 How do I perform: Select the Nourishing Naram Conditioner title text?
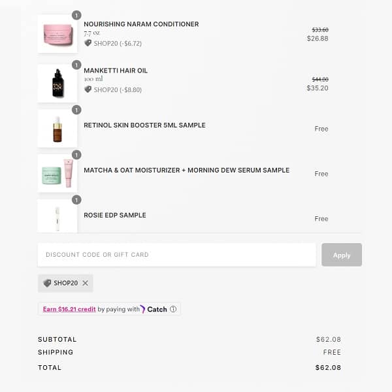(141, 24)
